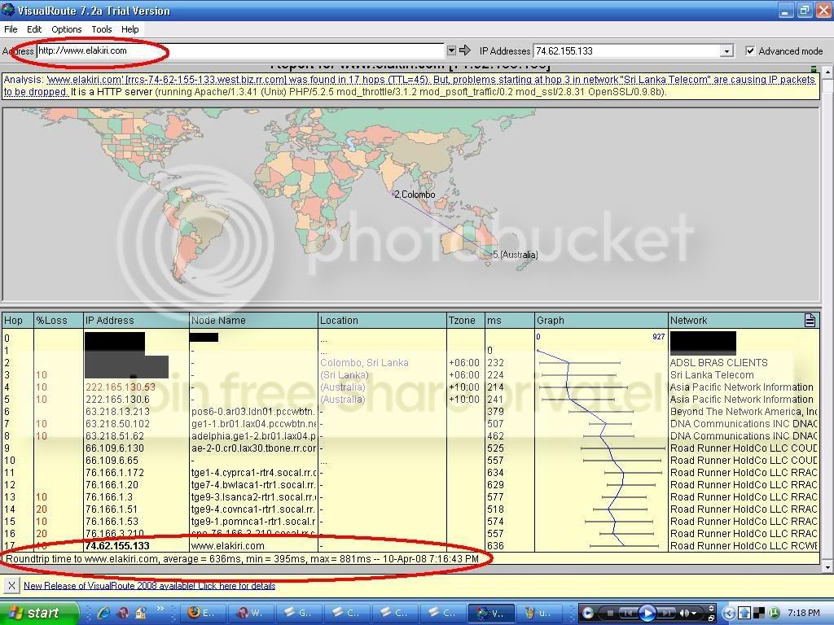This screenshot has height=625, width=834.
Task: Click the IP Addresses field with 74.62.155.133
Action: coord(627,51)
